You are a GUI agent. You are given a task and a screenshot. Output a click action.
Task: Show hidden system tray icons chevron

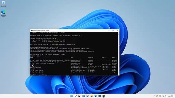154,96
